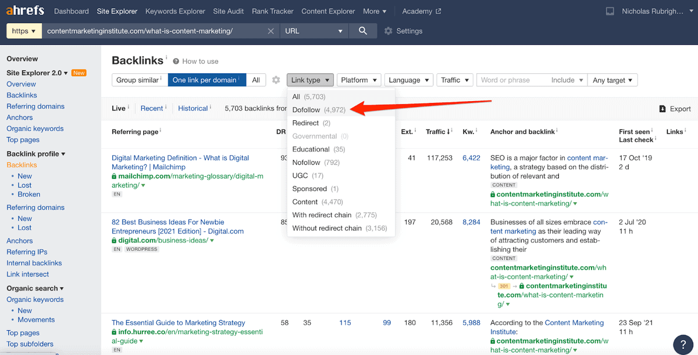The width and height of the screenshot is (698, 355).
Task: Sort by the Traffic column header
Action: pos(437,132)
